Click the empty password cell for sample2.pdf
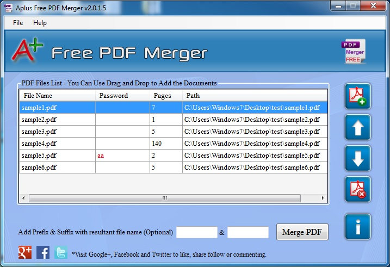This screenshot has width=390, height=267. coord(122,120)
